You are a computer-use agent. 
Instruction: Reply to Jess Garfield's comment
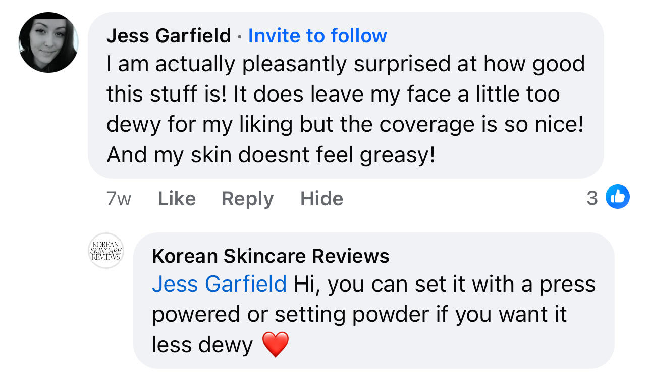(247, 199)
